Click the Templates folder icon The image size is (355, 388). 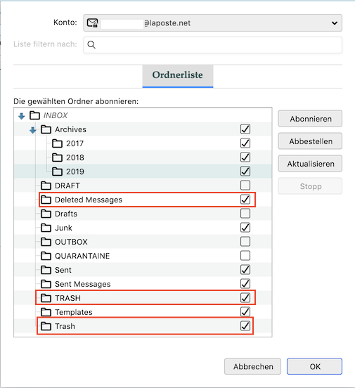46,312
